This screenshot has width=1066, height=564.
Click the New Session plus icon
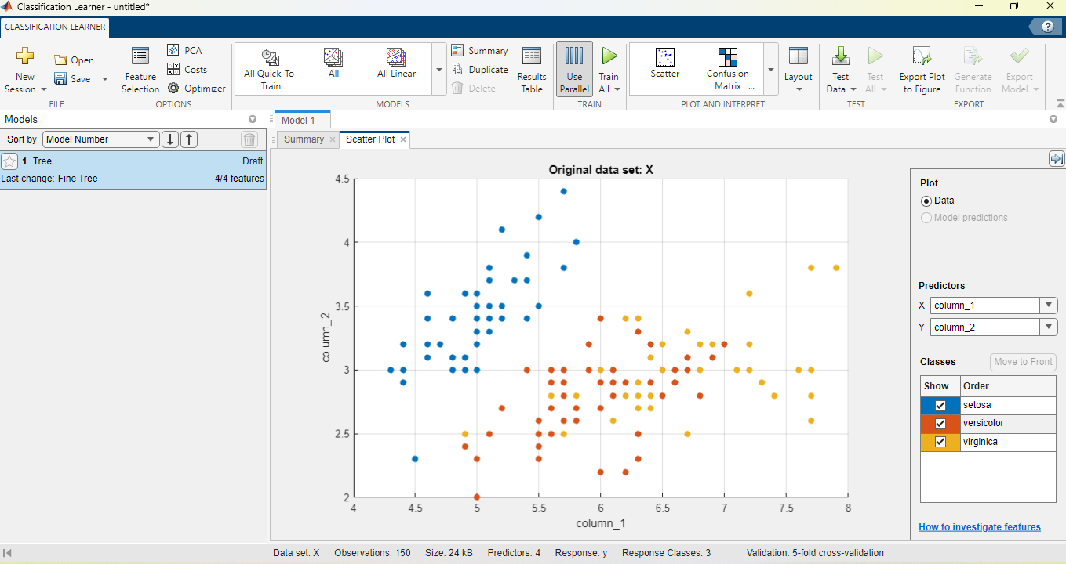coord(25,56)
